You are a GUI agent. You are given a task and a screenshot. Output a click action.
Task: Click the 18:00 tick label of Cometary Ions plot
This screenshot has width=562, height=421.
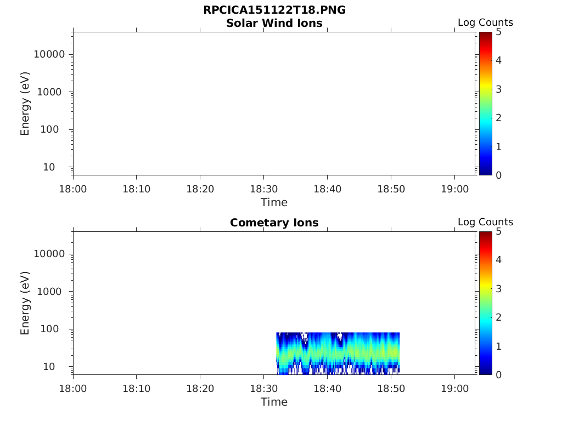click(73, 389)
